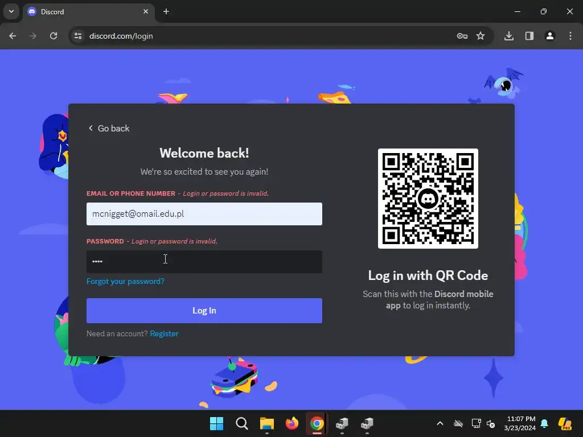Select the Discord browser tab
The height and width of the screenshot is (437, 583).
tap(89, 11)
